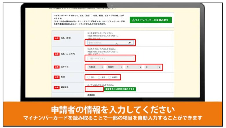The image size is (226, 128).
Task: Select the 女性 radio button
Action: [x=99, y=77]
